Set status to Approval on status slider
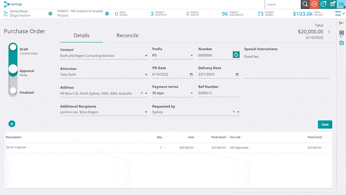The height and width of the screenshot is (195, 346). [x=13, y=69]
